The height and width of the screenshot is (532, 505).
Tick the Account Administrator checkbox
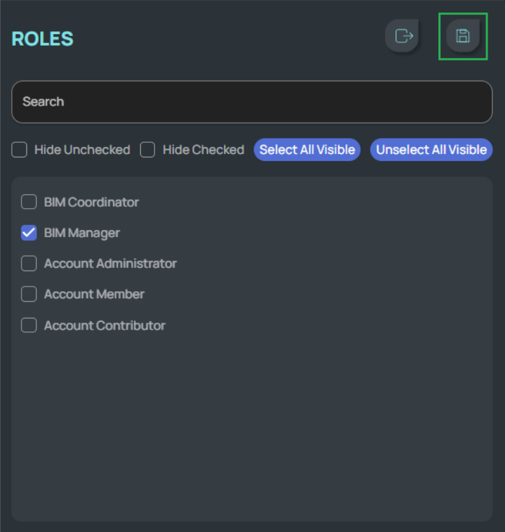tap(28, 264)
